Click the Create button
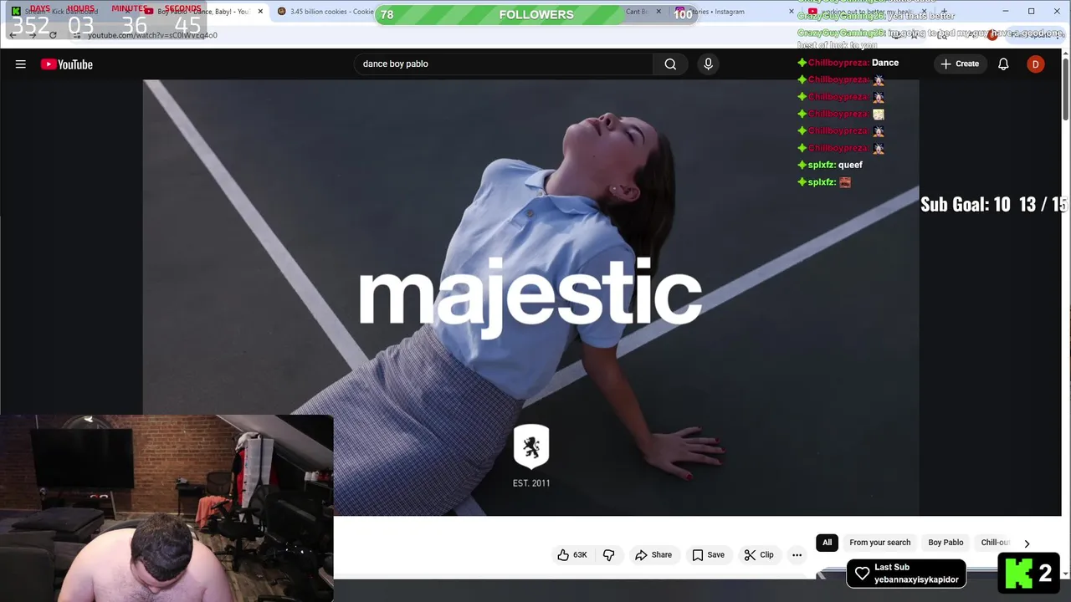The height and width of the screenshot is (602, 1071). (960, 64)
